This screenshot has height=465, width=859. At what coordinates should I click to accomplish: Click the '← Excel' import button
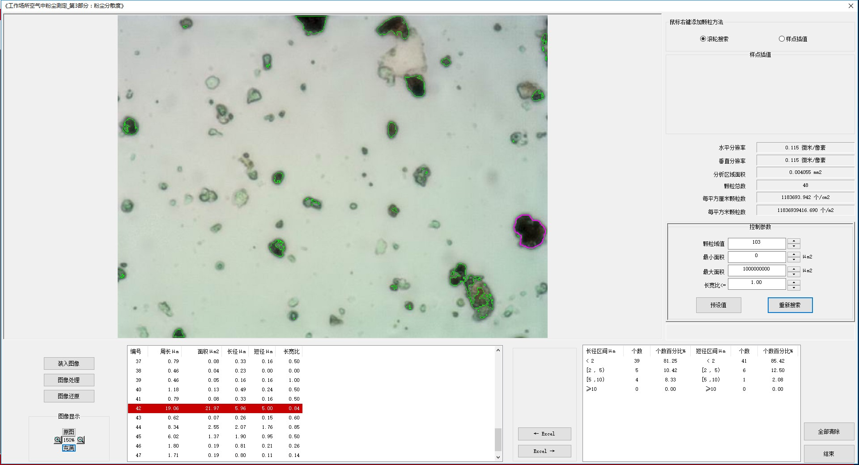(x=544, y=434)
